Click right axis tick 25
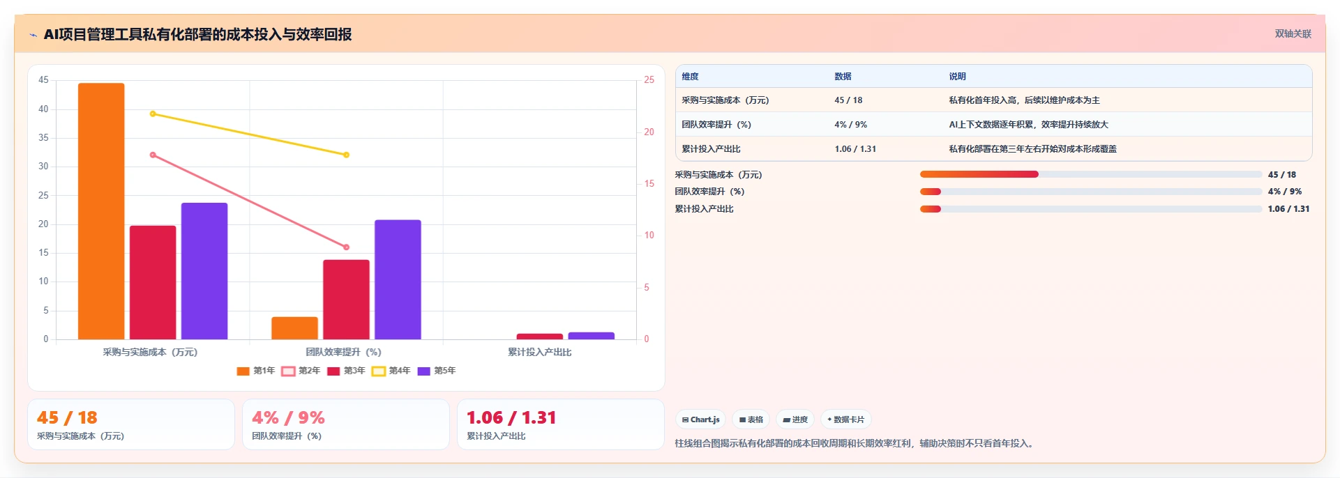1340x478 pixels. (x=649, y=80)
